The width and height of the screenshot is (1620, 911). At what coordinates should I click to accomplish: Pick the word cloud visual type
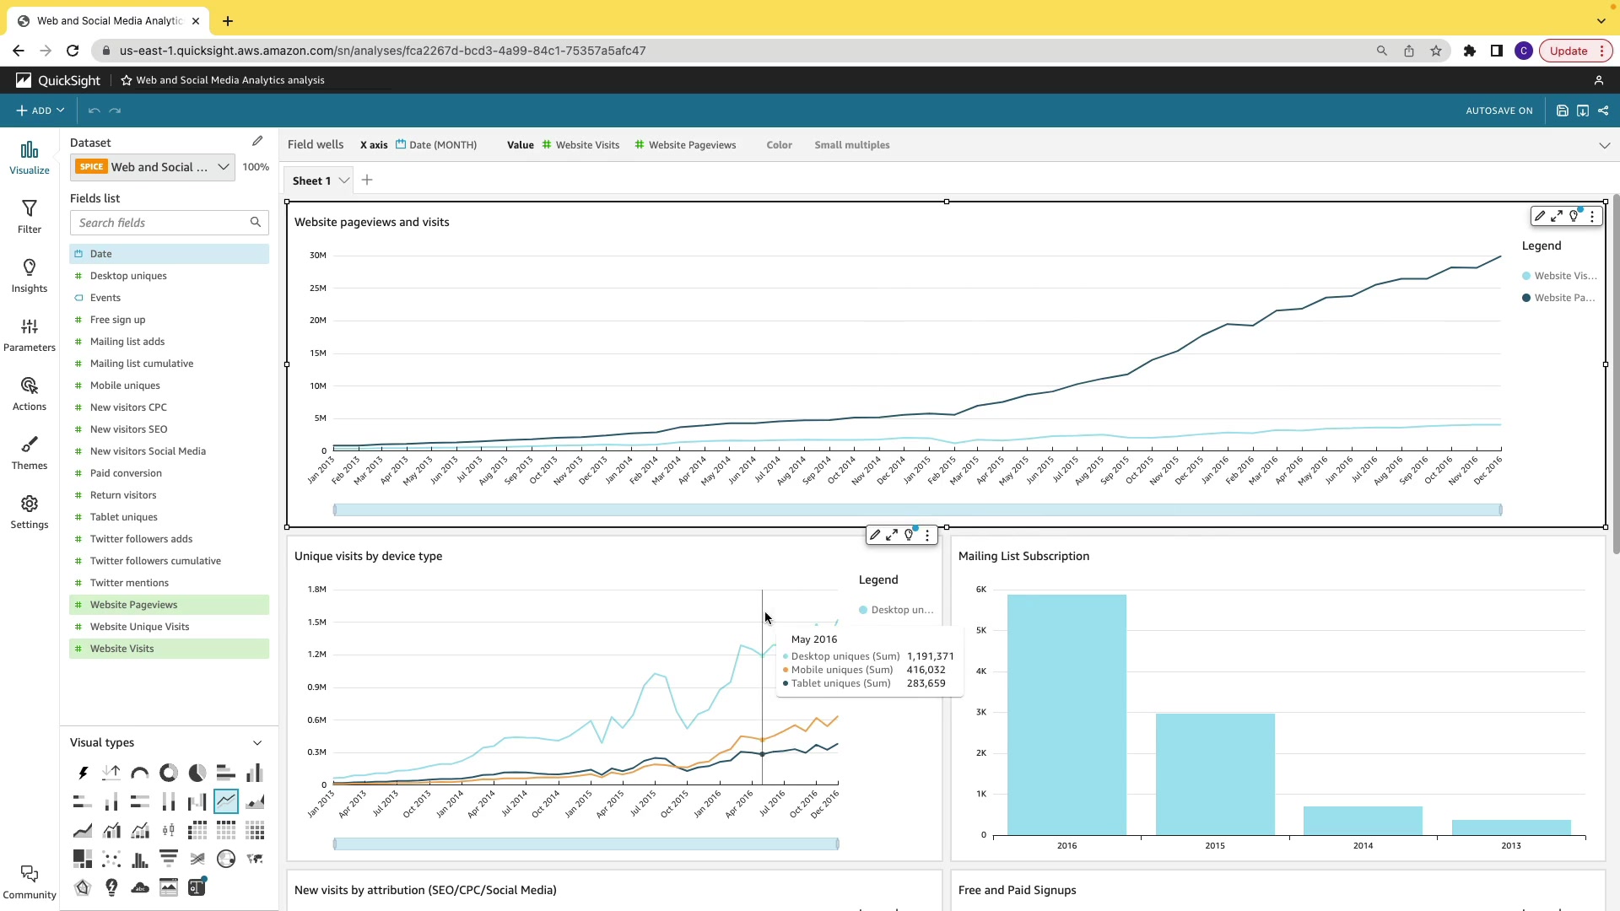[x=140, y=887]
